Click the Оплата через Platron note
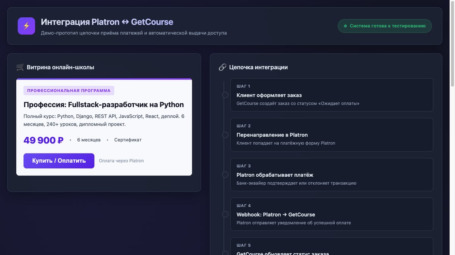 click(121, 161)
